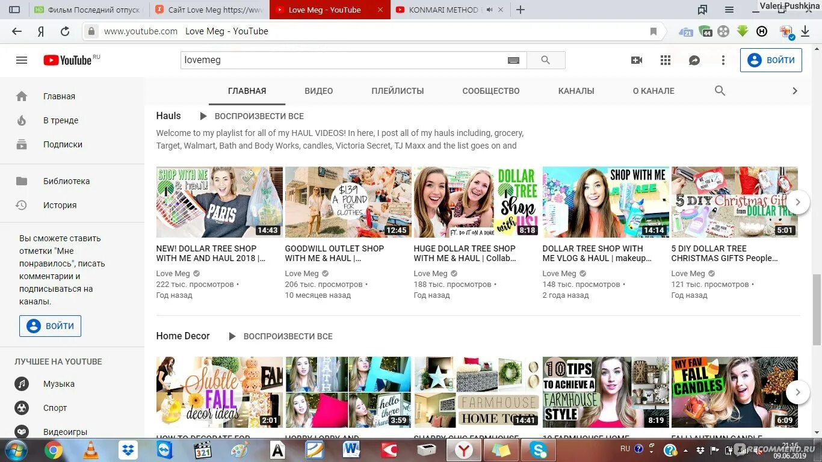Screen dimensions: 822x462
Task: Open the Trending flame icon
Action: [22, 120]
